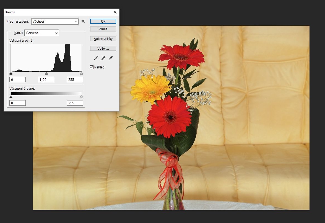Click the input midtone gamma slider handle
Screen dimensions: 325x223
click(46, 74)
